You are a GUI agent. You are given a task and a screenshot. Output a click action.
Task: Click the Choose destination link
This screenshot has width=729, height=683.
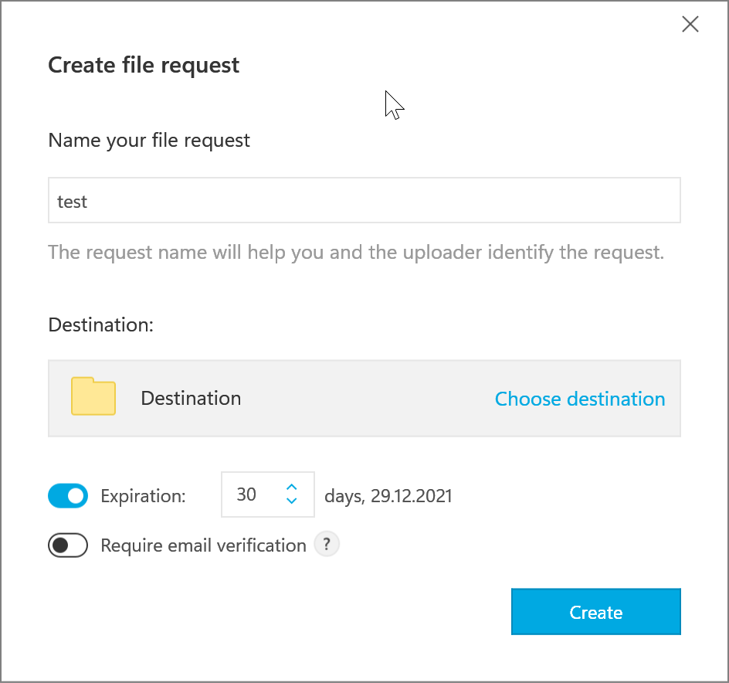click(580, 399)
